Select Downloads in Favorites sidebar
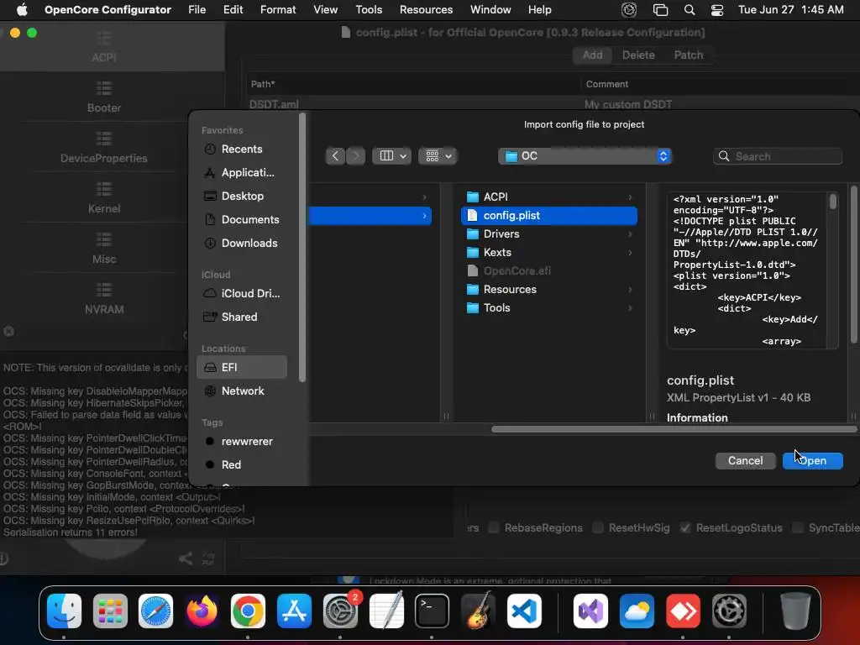 tap(241, 243)
